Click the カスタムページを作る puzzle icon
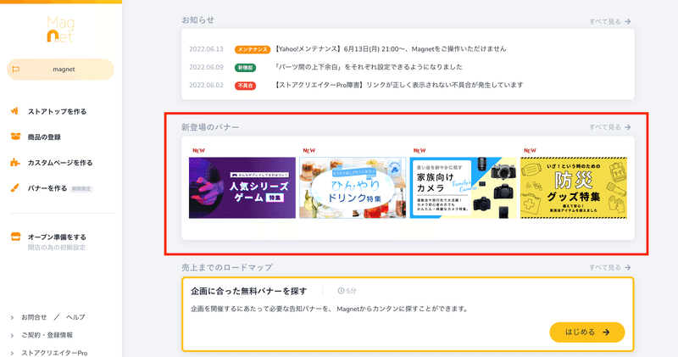Image resolution: width=678 pixels, height=357 pixels. [15, 163]
